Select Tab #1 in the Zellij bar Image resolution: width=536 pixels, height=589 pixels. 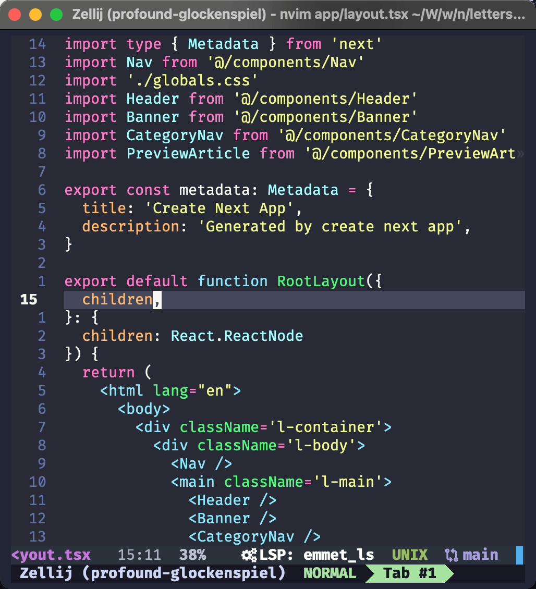coord(409,573)
